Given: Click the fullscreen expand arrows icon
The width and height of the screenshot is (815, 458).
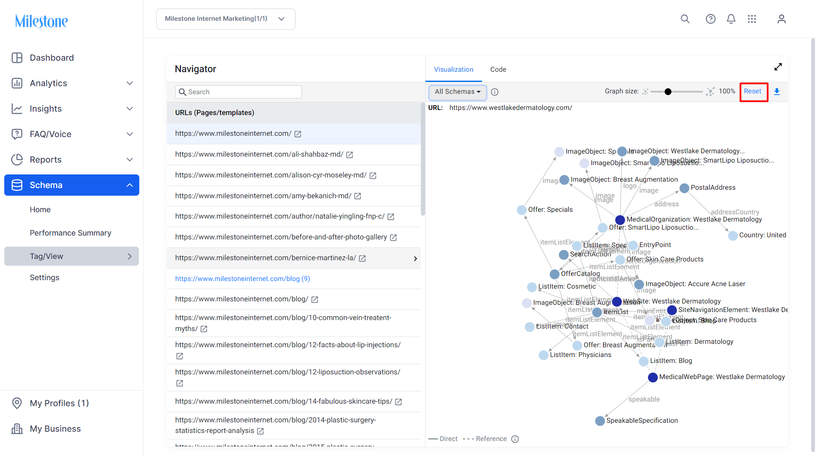Looking at the screenshot, I should click(x=778, y=67).
